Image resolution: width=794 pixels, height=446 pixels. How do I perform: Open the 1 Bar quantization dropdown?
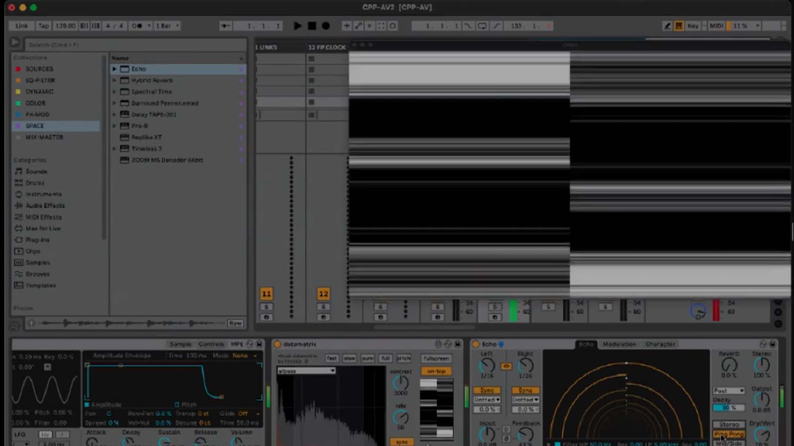pos(167,25)
